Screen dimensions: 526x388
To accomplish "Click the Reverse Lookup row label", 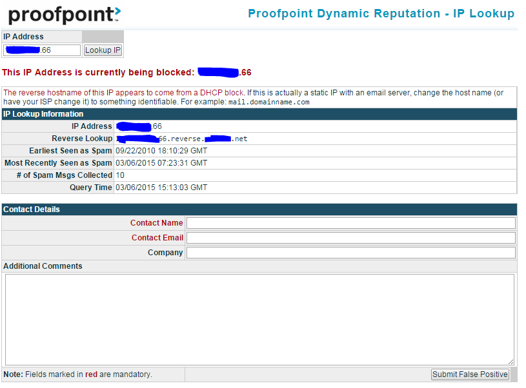I will (x=82, y=139).
